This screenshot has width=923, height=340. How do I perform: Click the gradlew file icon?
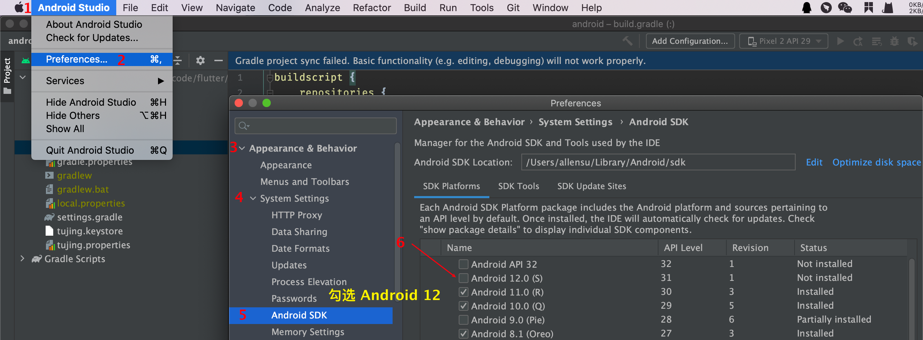[x=49, y=175]
